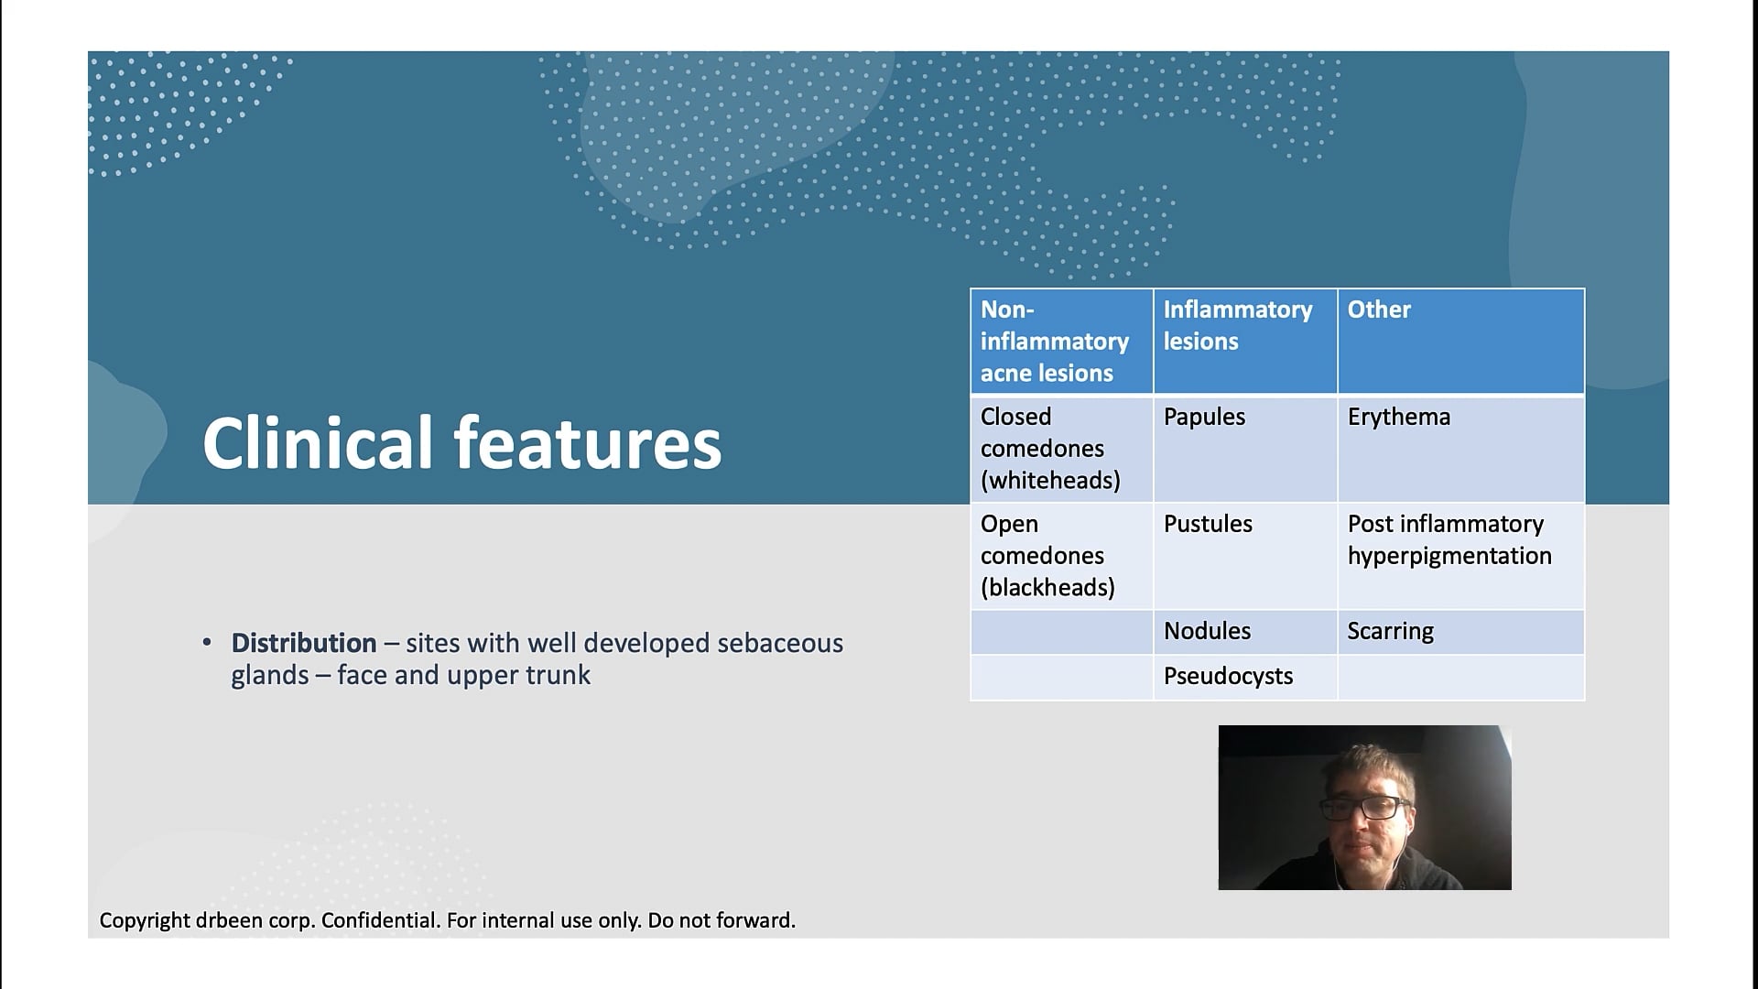Select the 'Inflammatory lesions' table header
1758x989 pixels.
tap(1245, 342)
